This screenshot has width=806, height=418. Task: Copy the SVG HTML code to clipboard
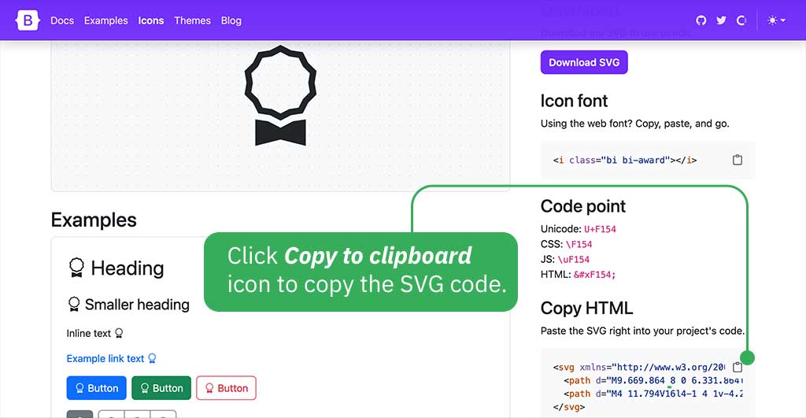[738, 367]
